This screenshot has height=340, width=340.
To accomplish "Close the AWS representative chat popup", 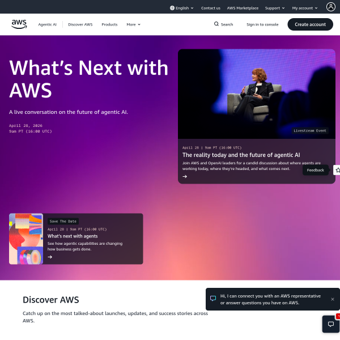I will coord(333,299).
